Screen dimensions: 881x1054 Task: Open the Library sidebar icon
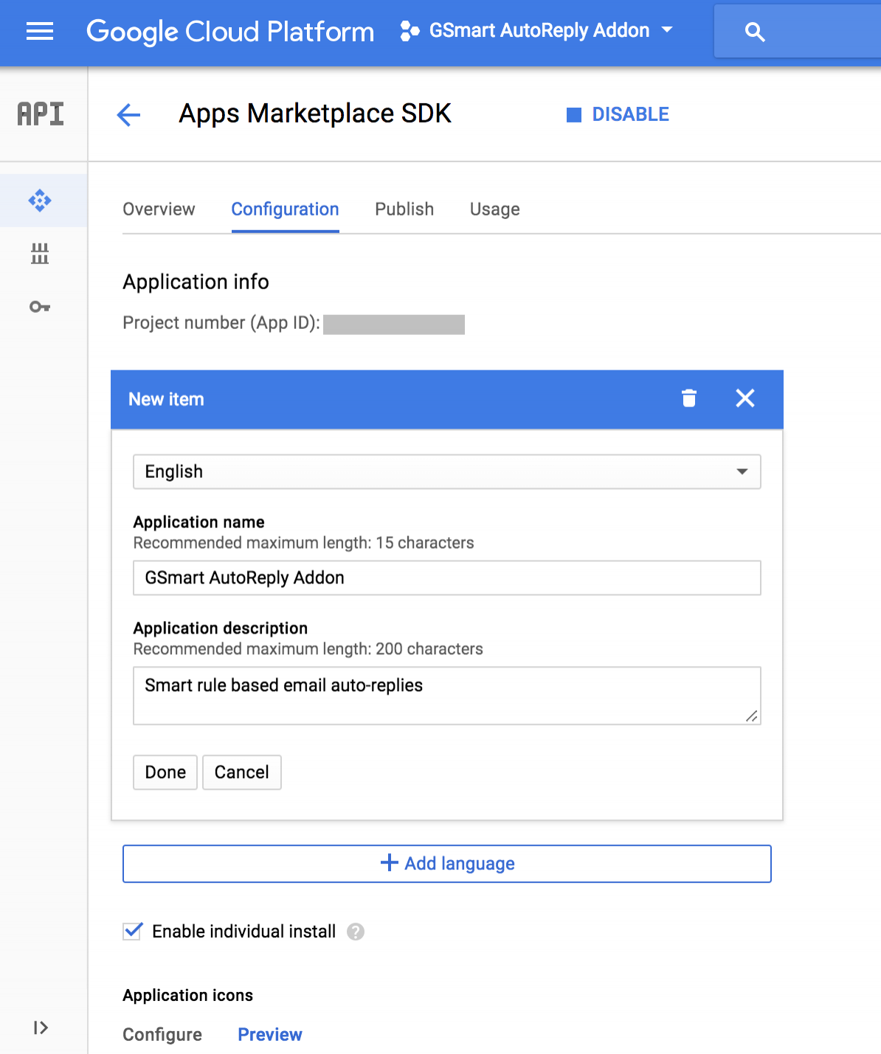coord(40,254)
